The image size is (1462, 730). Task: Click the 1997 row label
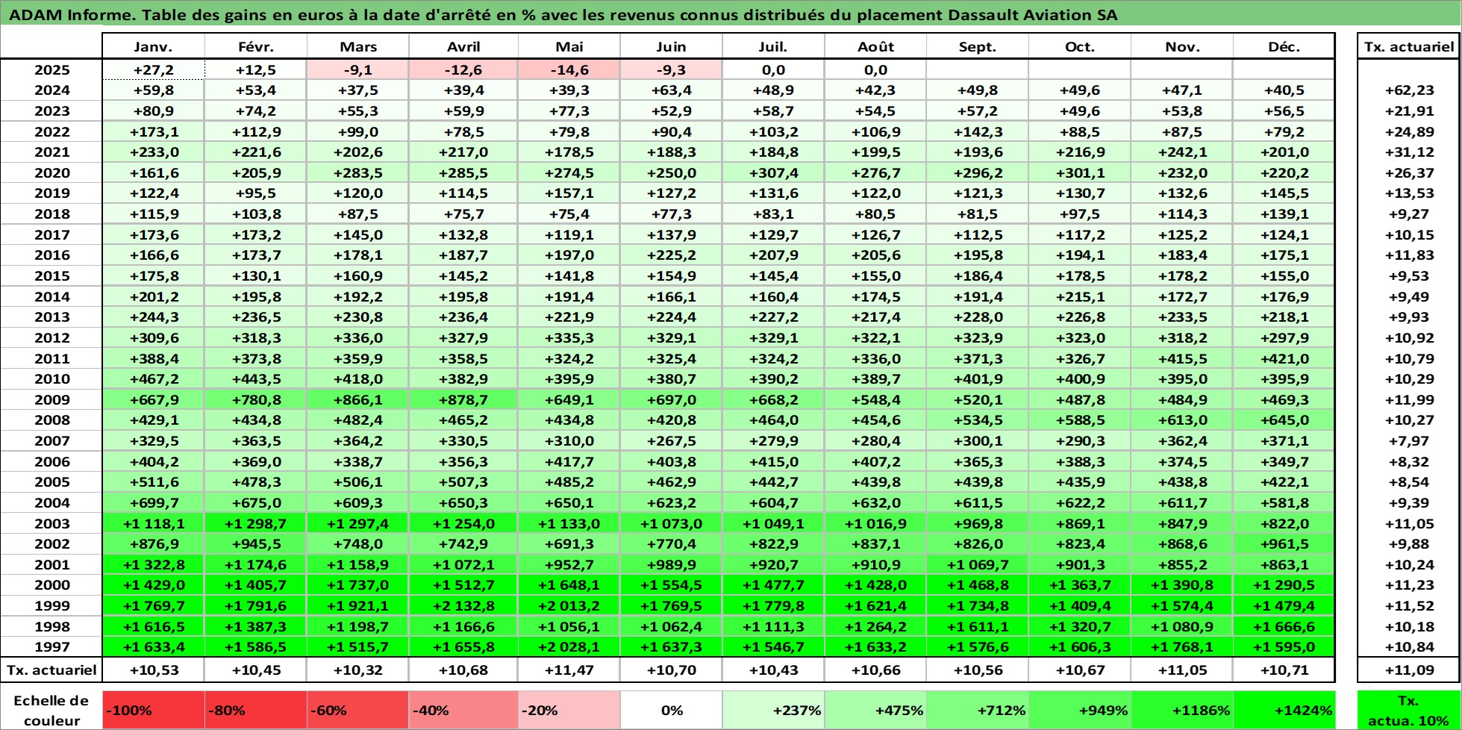click(x=51, y=647)
